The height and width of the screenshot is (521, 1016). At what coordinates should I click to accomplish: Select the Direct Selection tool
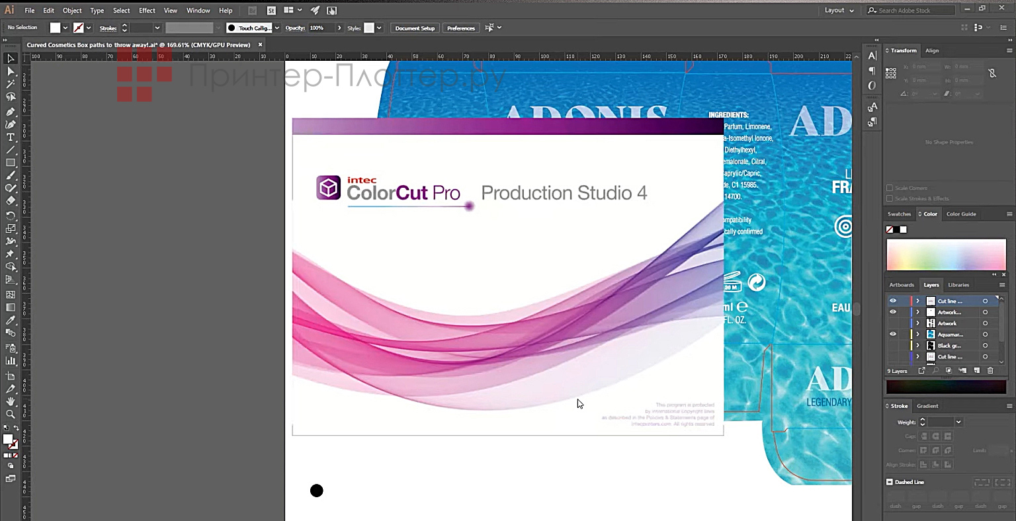click(x=10, y=71)
